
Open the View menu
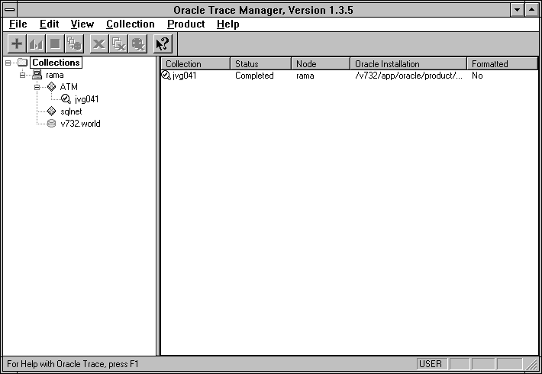82,24
